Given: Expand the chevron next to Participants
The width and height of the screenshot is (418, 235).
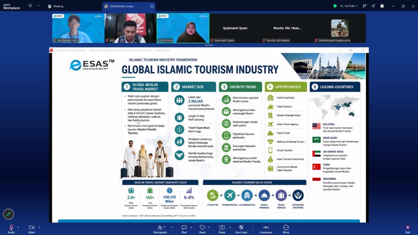Looking at the screenshot, I should (x=171, y=228).
